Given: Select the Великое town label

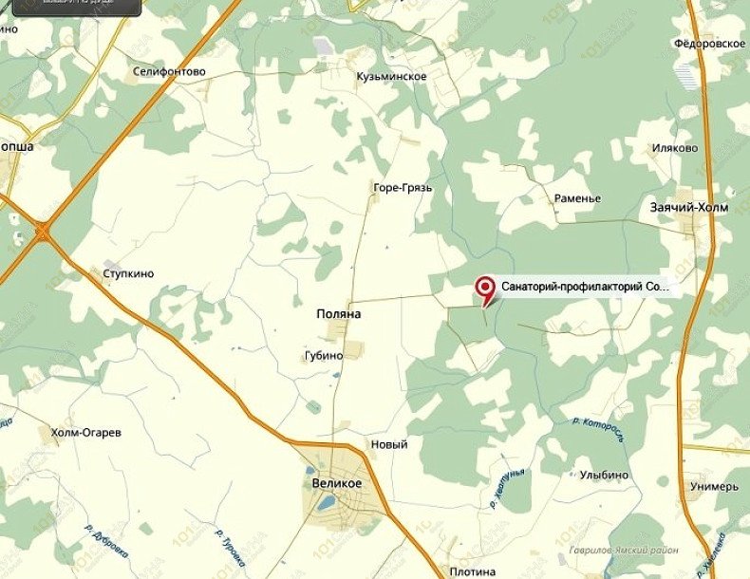Looking at the screenshot, I should click(337, 483).
